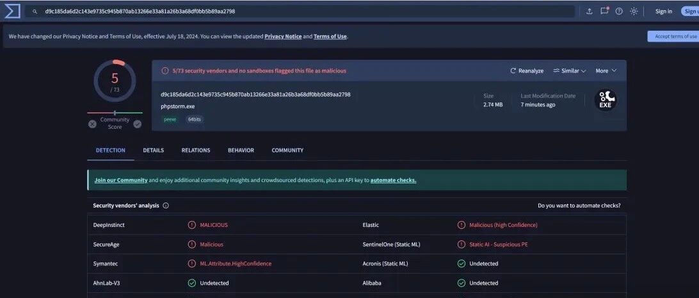Viewport: 699px width, 298px height.
Task: Expand the More dropdown
Action: 606,71
